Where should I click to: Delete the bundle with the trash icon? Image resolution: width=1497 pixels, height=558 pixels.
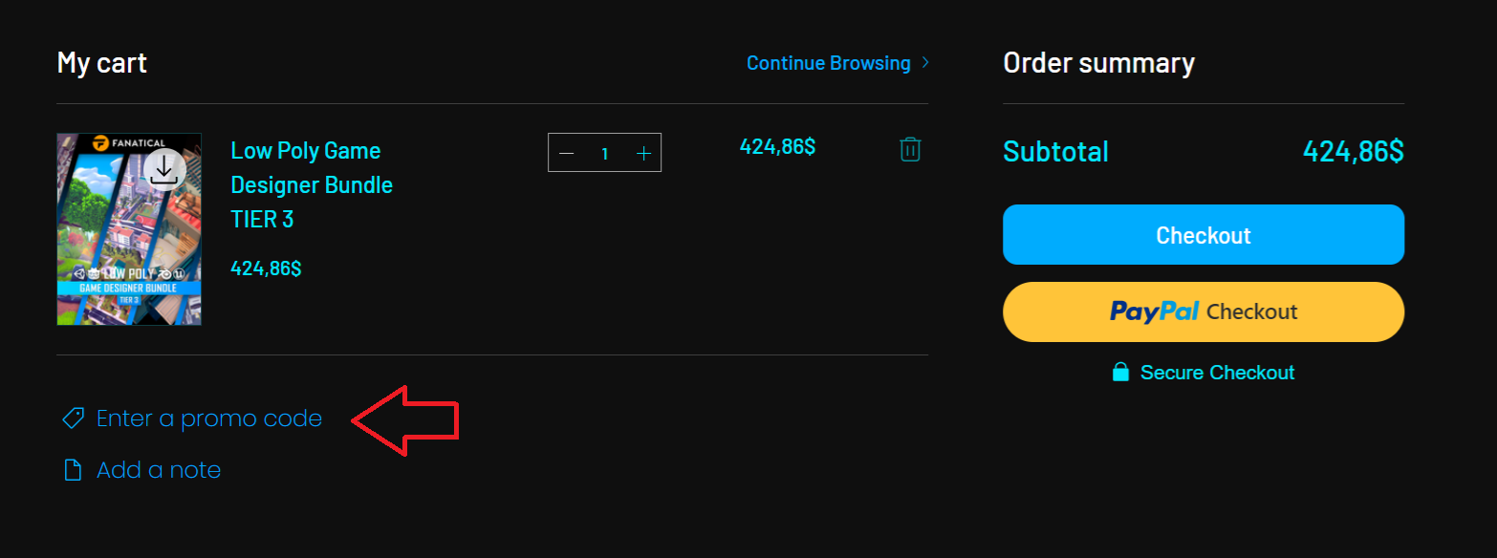(910, 149)
